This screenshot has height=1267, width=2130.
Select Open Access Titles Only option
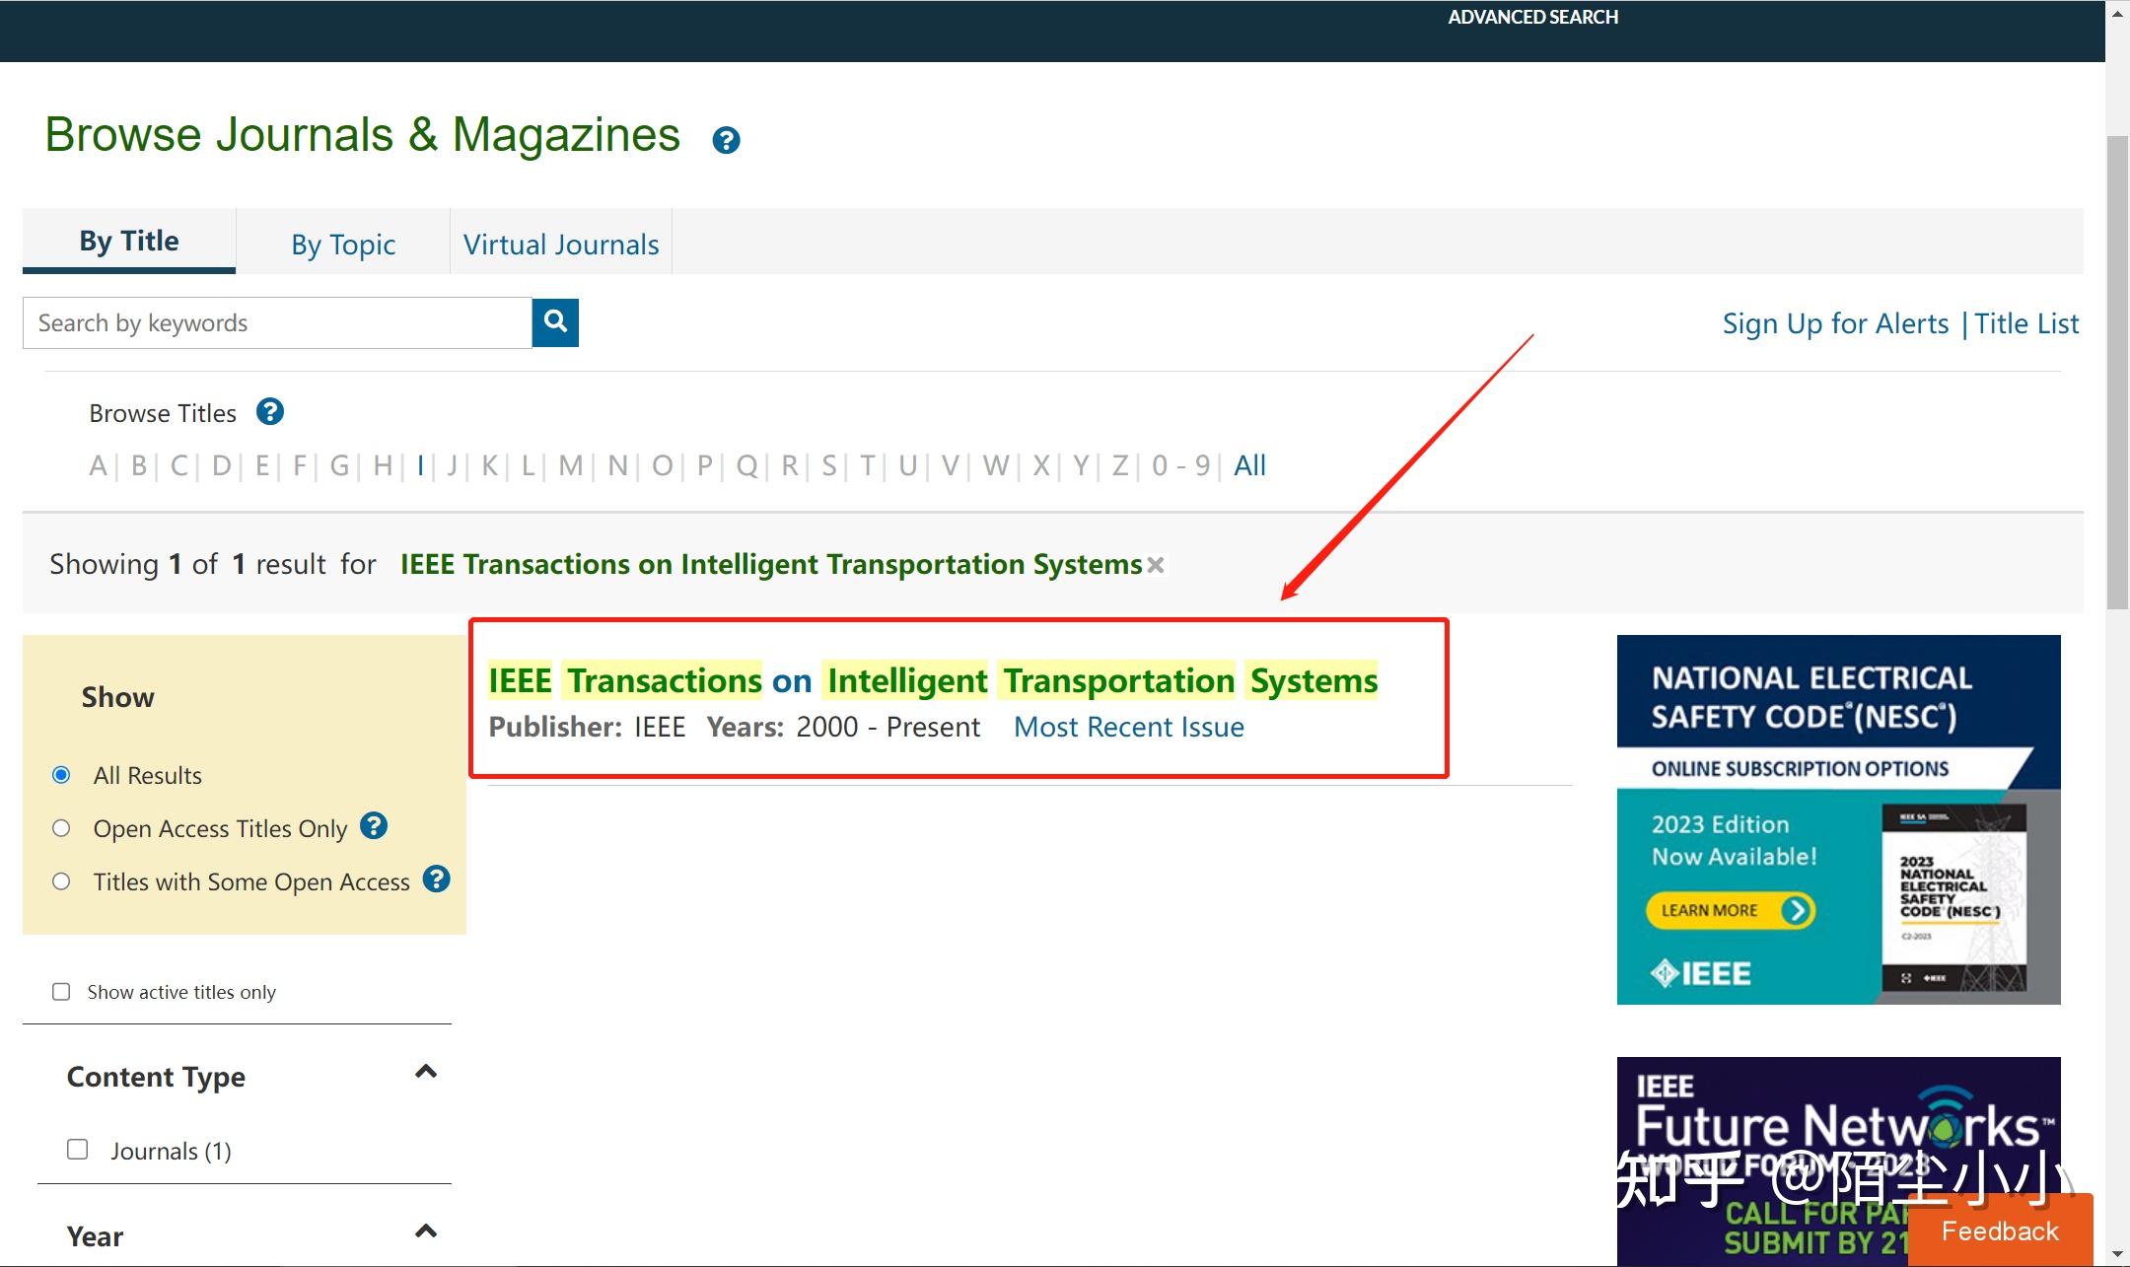point(61,828)
